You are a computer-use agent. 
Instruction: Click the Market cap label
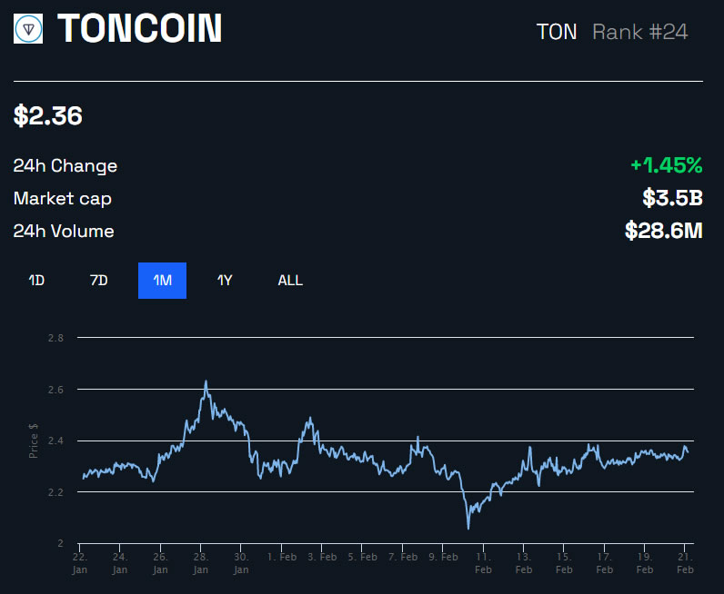click(63, 199)
